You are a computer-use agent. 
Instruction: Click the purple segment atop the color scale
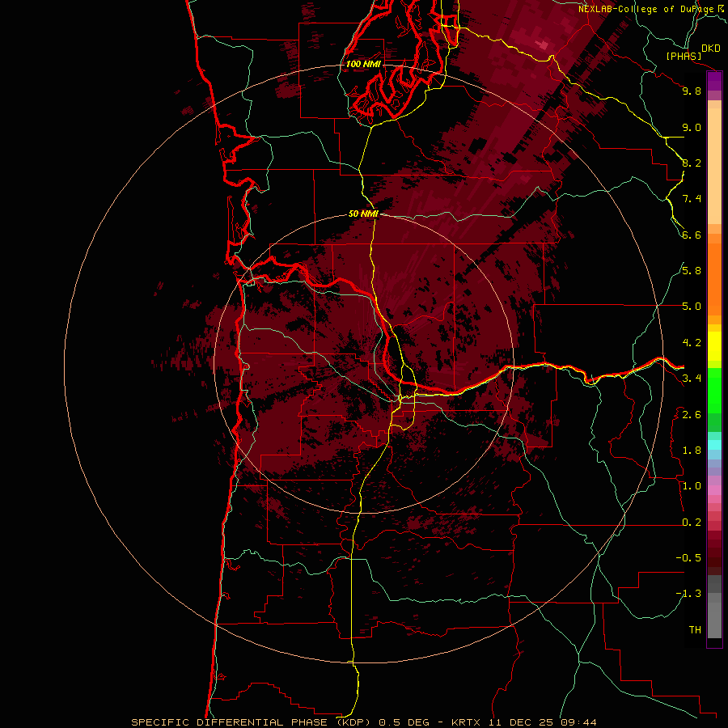(x=714, y=82)
